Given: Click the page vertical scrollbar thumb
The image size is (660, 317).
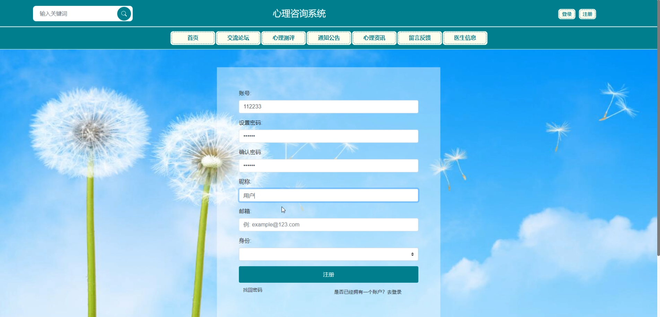Looking at the screenshot, I should 658,128.
